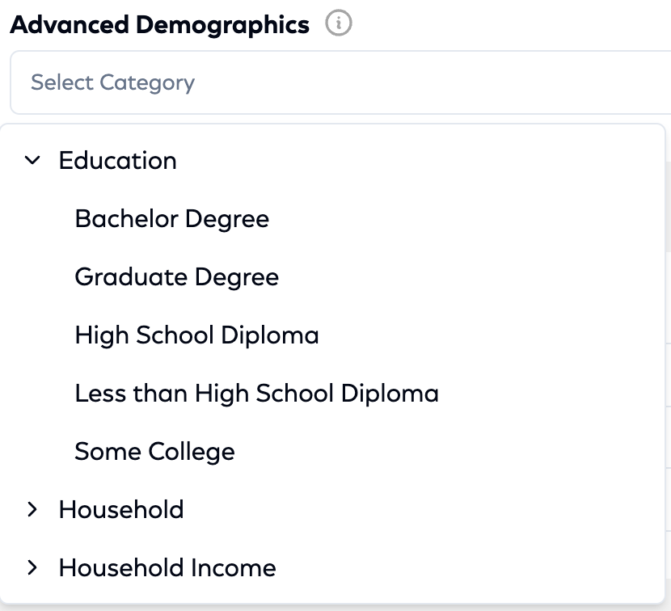671x611 pixels.
Task: Click the Education category label
Action: pos(118,161)
